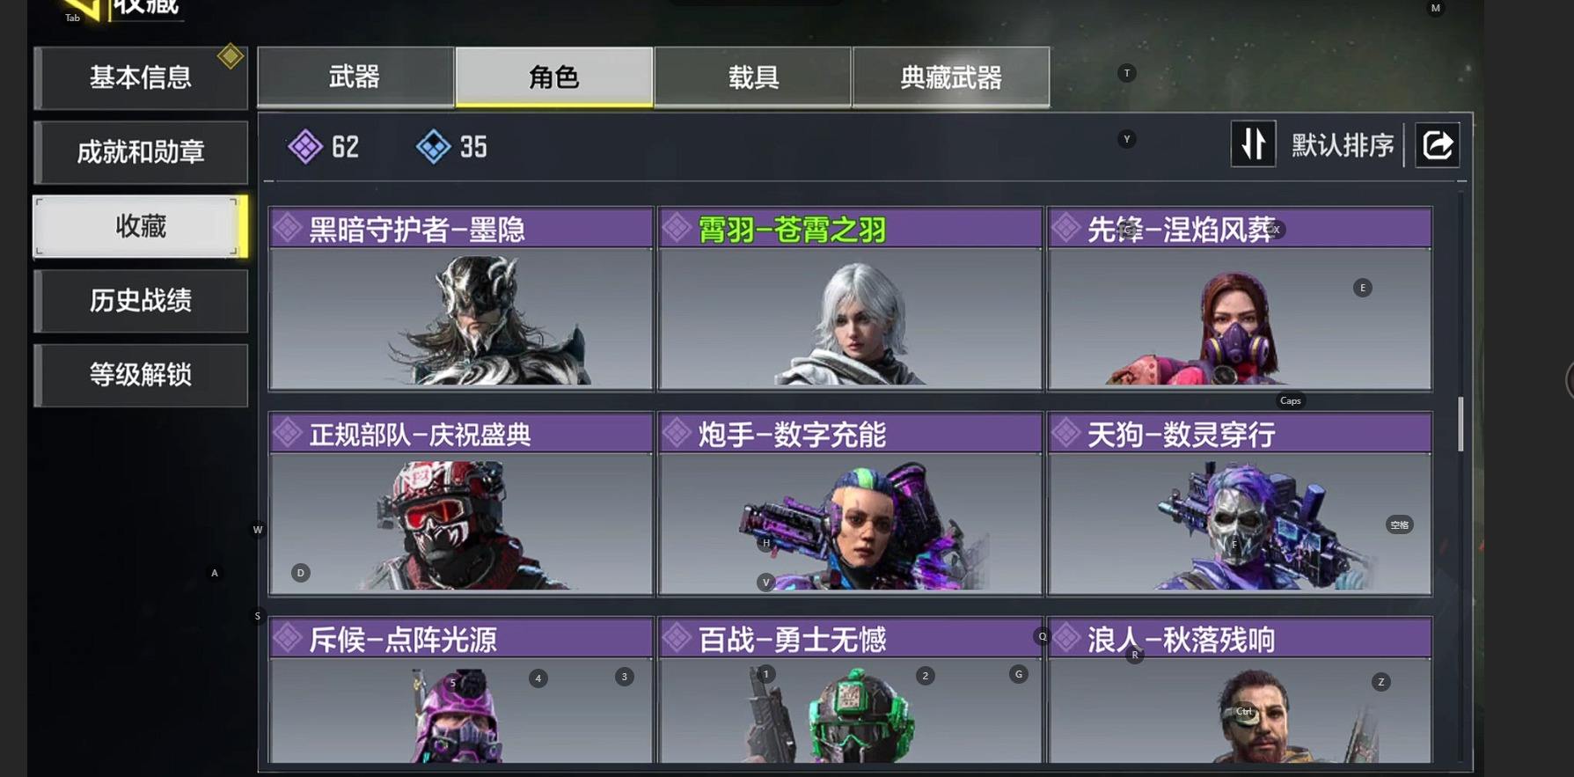Switch to the 武器 tab
Viewport: 1574px width, 777px height.
(x=355, y=77)
